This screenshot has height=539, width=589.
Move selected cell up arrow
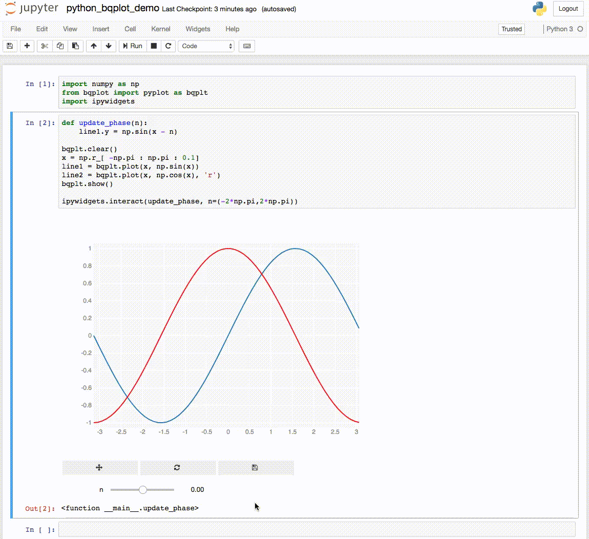pyautogui.click(x=93, y=46)
